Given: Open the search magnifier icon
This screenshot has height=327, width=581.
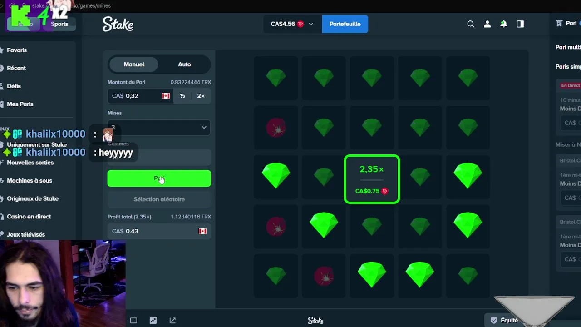Looking at the screenshot, I should coord(471,24).
